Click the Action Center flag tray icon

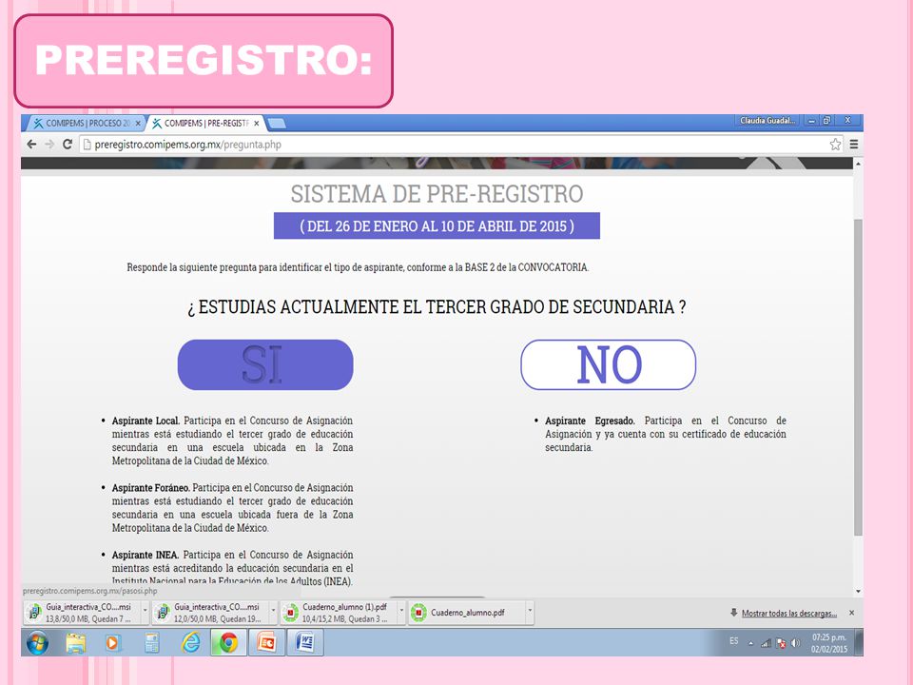coord(781,643)
